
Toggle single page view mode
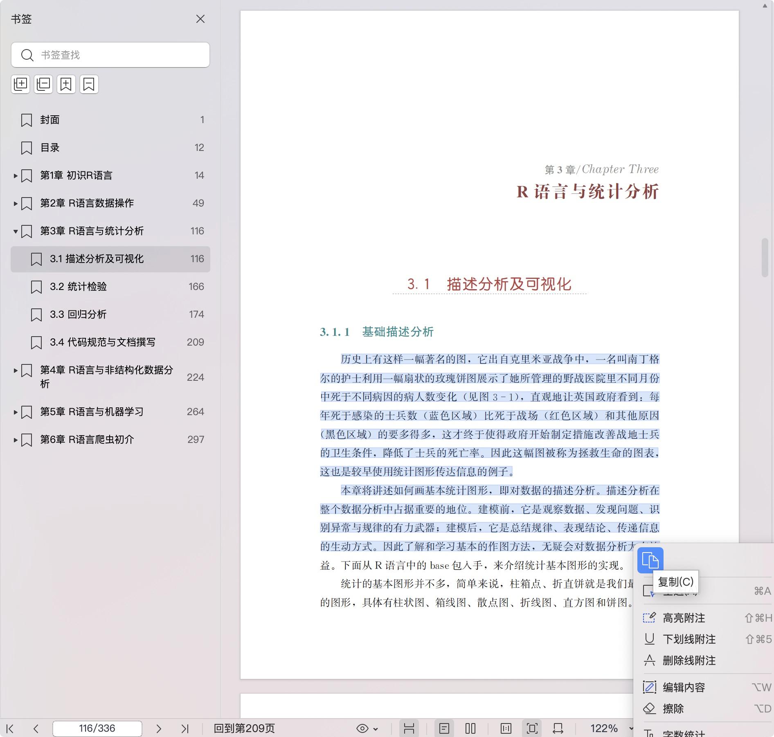(444, 728)
